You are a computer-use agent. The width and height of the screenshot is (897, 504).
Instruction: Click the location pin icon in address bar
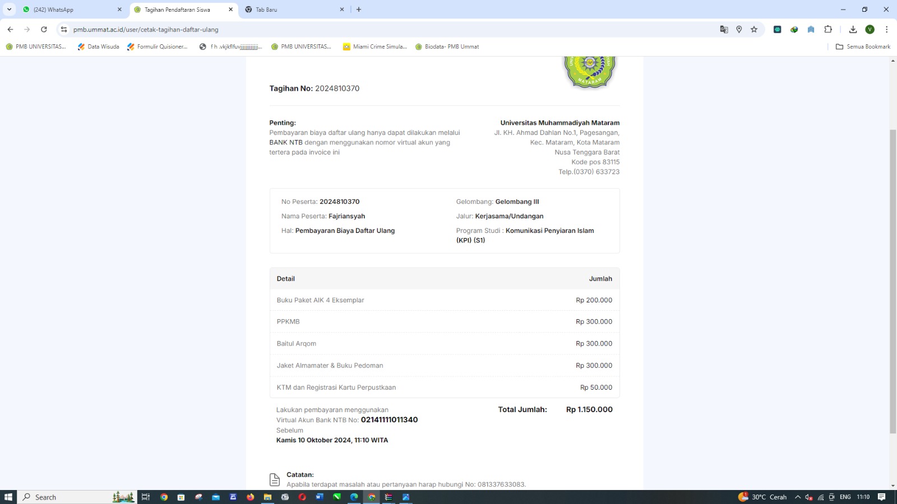coord(739,30)
